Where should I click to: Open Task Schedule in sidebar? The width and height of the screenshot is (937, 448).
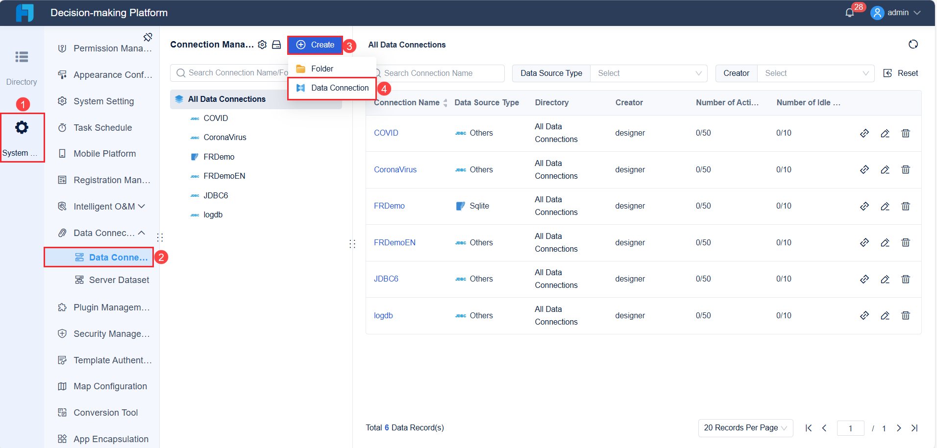(102, 128)
